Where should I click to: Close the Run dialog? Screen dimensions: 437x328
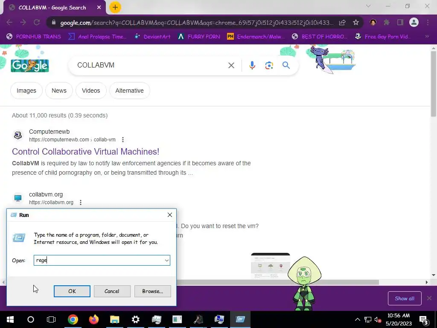tap(170, 215)
